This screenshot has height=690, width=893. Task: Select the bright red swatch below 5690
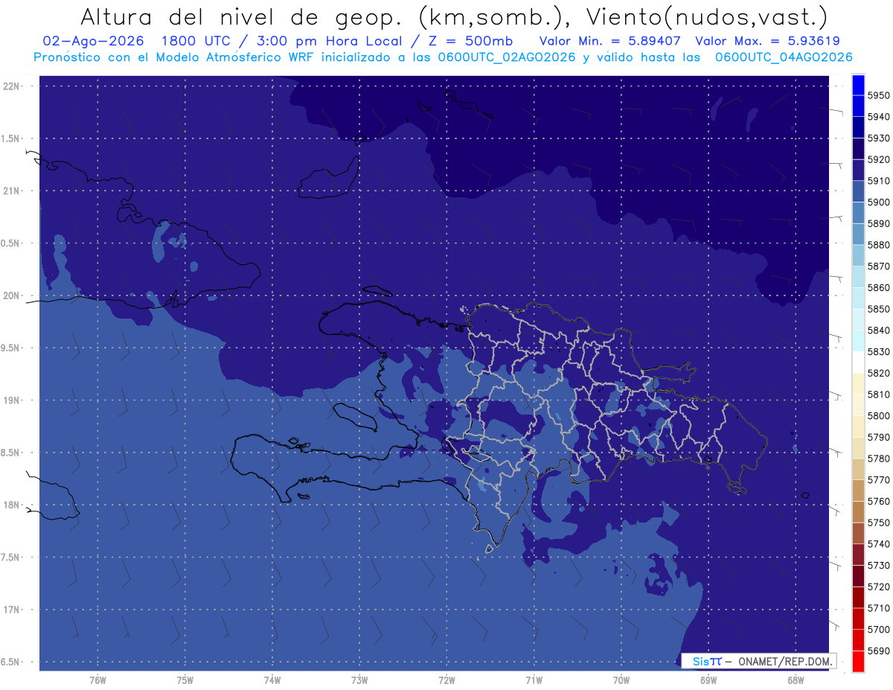[x=858, y=661]
